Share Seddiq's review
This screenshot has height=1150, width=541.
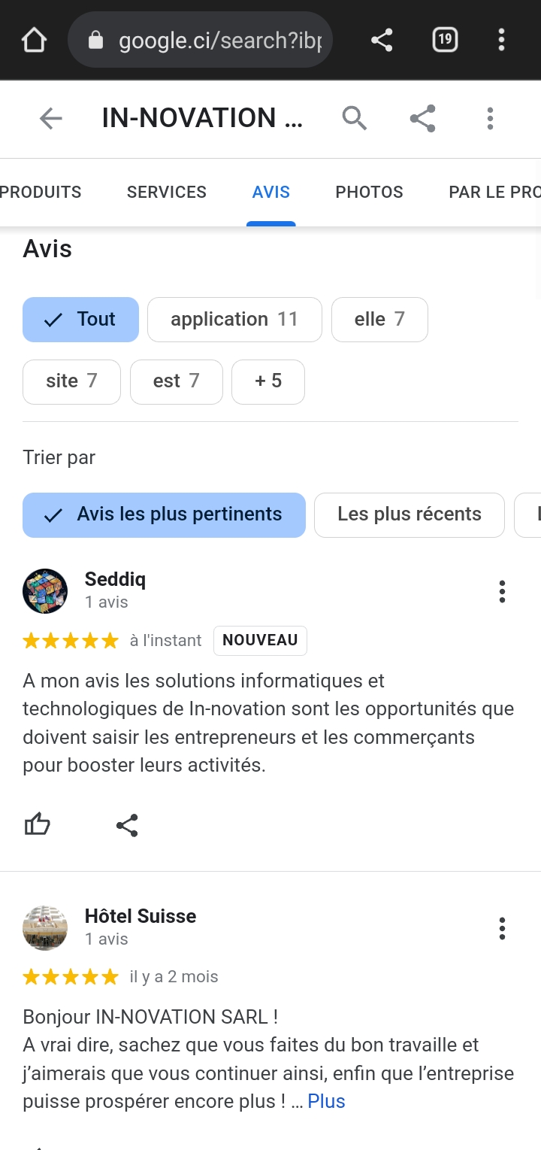[x=127, y=825]
